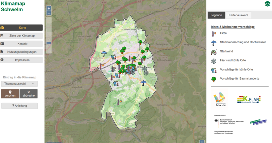
Task: Select the Legende tab
Action: [216, 15]
